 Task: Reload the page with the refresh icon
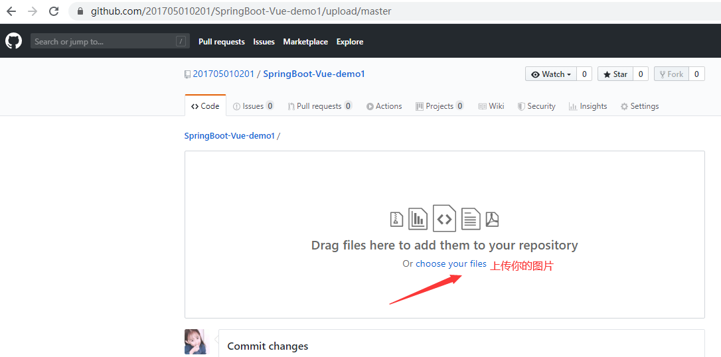54,11
